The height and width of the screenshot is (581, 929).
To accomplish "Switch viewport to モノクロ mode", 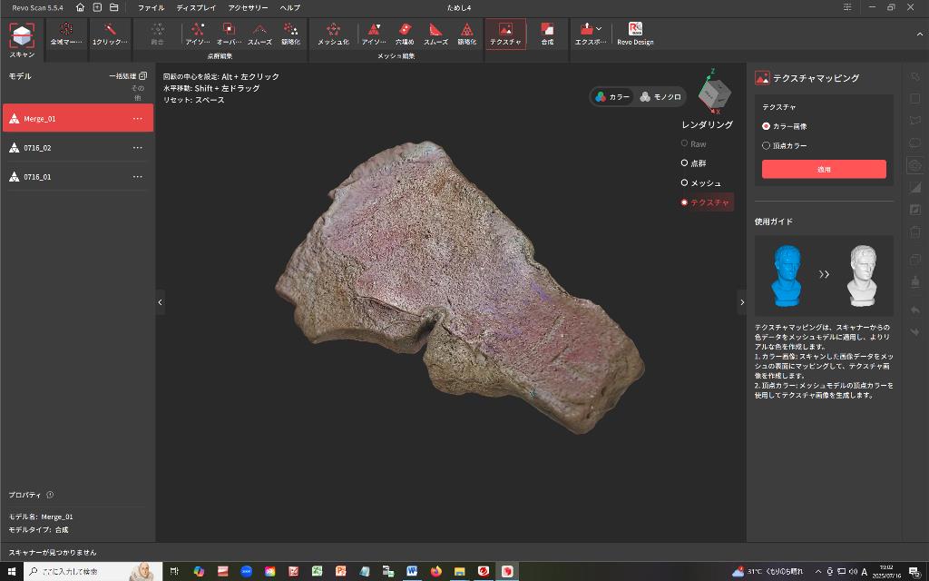I will [661, 96].
